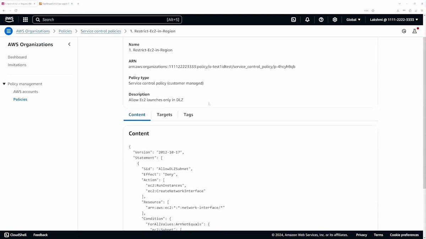Click the "Version": "2012-10-17" line
Screen dimensions: 426x239
coord(158,152)
